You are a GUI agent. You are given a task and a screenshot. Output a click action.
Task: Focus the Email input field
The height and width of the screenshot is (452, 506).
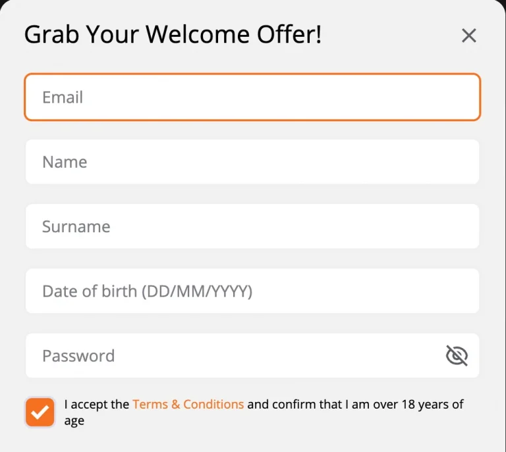(252, 97)
